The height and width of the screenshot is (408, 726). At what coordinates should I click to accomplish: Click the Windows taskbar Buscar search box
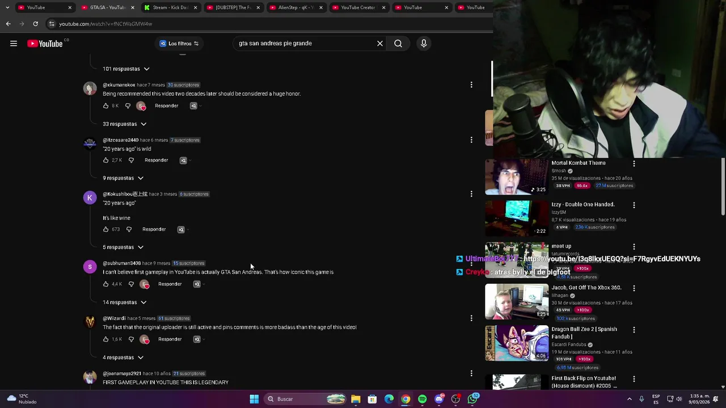click(306, 399)
